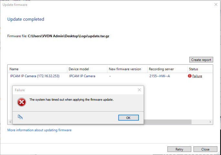The height and width of the screenshot is (155, 221).
Task: Close the Update firmware window with X
Action: [216, 5]
